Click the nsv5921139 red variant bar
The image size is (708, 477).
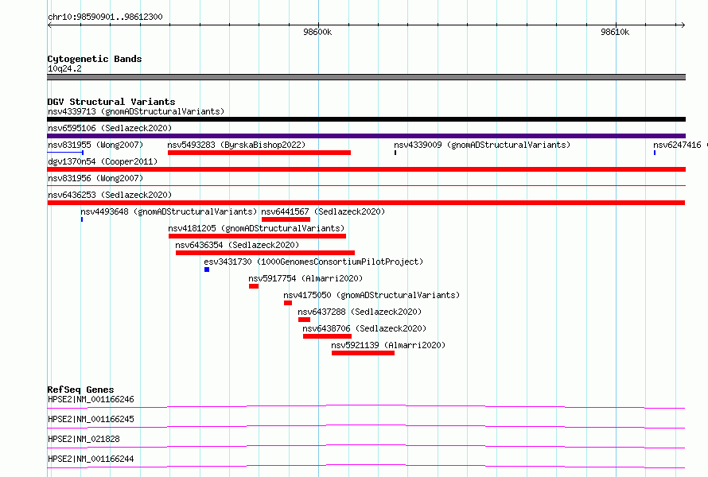coord(363,353)
